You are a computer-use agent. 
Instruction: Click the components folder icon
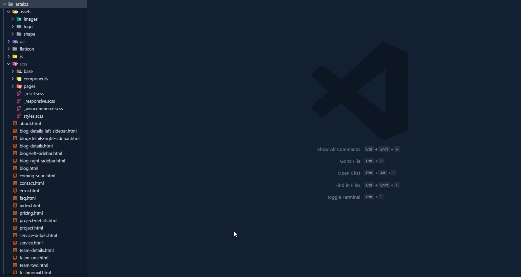point(19,79)
